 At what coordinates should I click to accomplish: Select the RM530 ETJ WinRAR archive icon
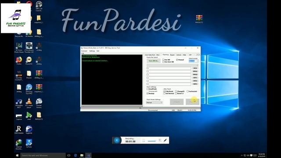[x=199, y=19]
